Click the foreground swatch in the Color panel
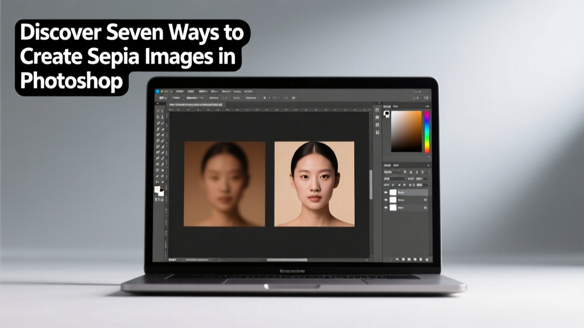 point(387,113)
